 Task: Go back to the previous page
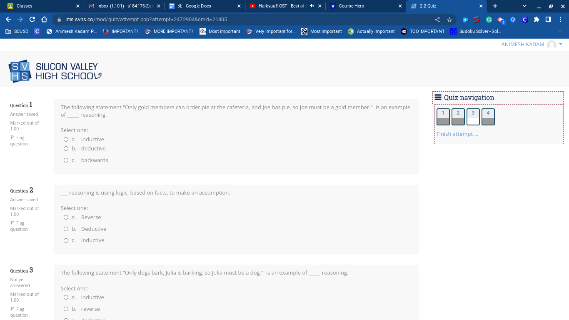pos(8,20)
